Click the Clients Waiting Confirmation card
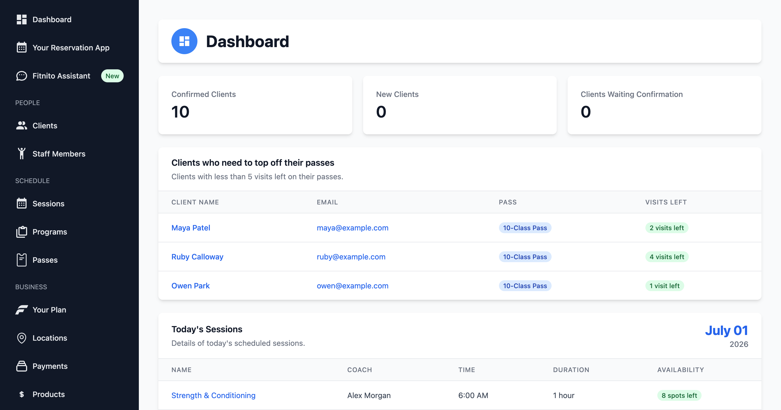Image resolution: width=781 pixels, height=410 pixels. coord(664,105)
